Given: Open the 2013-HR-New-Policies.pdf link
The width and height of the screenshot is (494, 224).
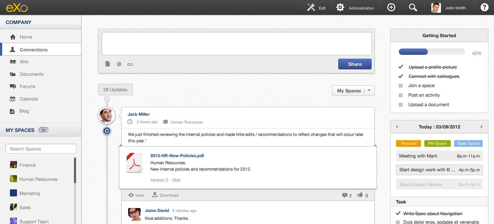Looking at the screenshot, I should click(177, 155).
